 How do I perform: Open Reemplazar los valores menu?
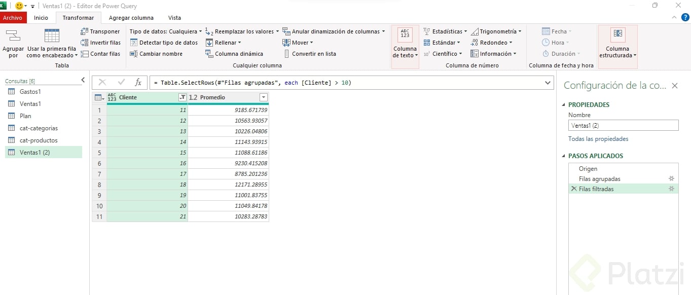tap(242, 31)
